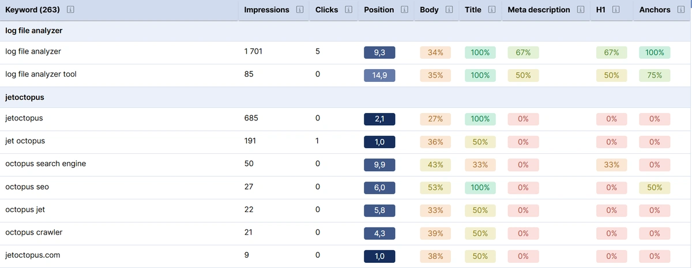Image resolution: width=692 pixels, height=268 pixels.
Task: Open the 'octopus search engine' keyword
Action: [46, 164]
